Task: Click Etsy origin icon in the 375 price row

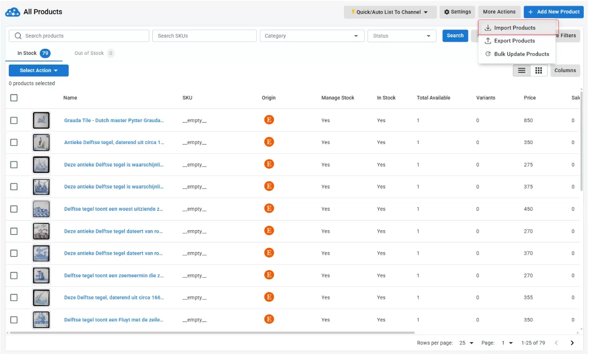Action: [269, 186]
